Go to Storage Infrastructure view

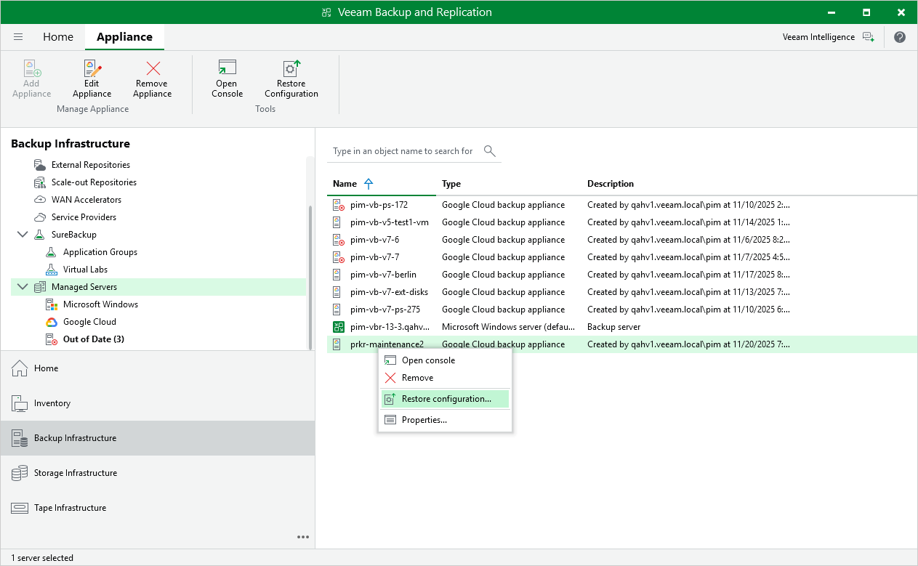[158, 473]
